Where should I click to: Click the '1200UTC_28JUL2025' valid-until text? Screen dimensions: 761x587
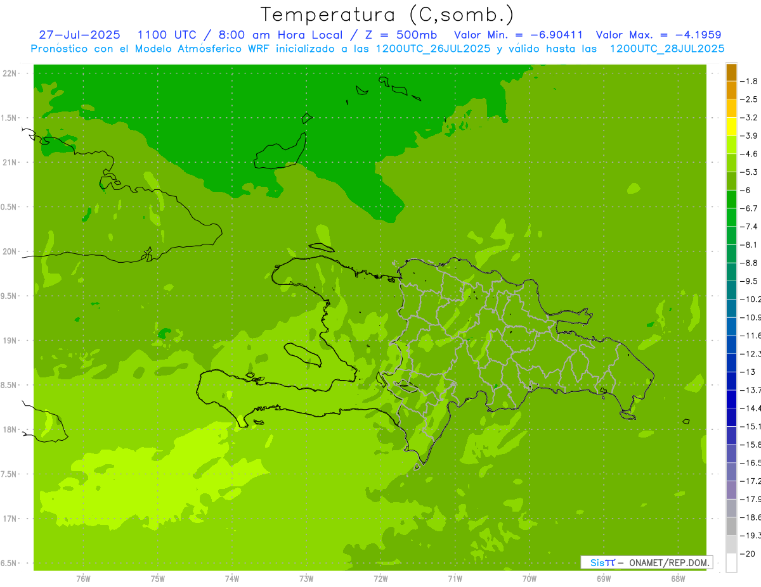[x=667, y=48]
